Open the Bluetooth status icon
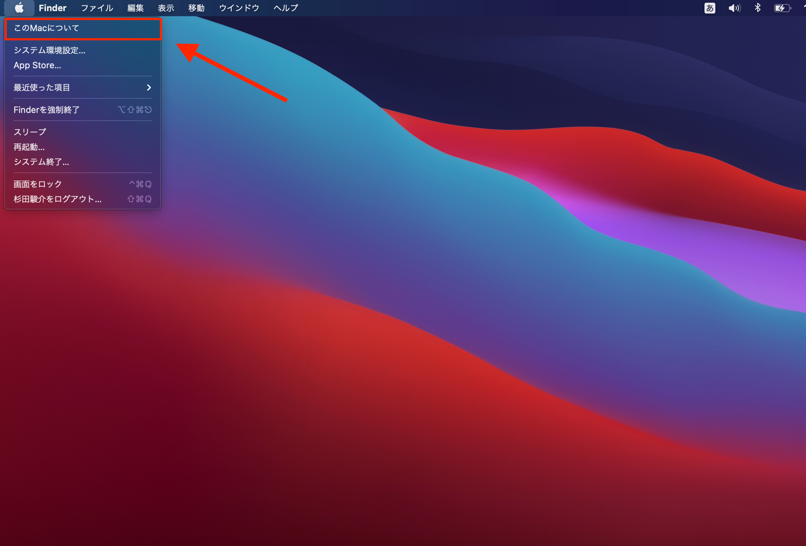The height and width of the screenshot is (546, 806). coord(758,8)
